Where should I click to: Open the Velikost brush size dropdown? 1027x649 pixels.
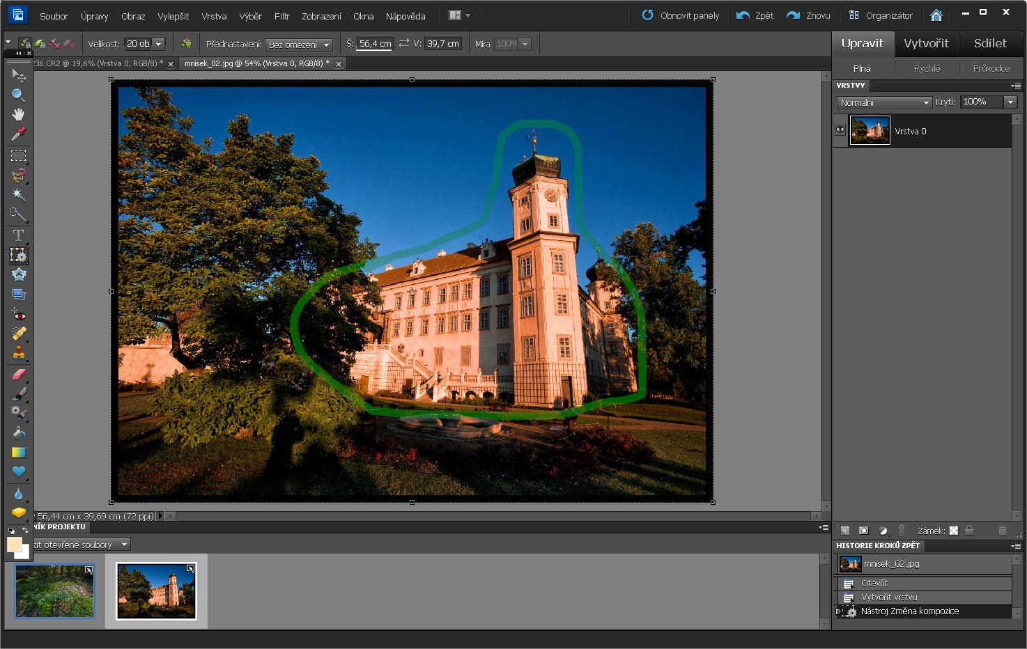click(x=159, y=44)
